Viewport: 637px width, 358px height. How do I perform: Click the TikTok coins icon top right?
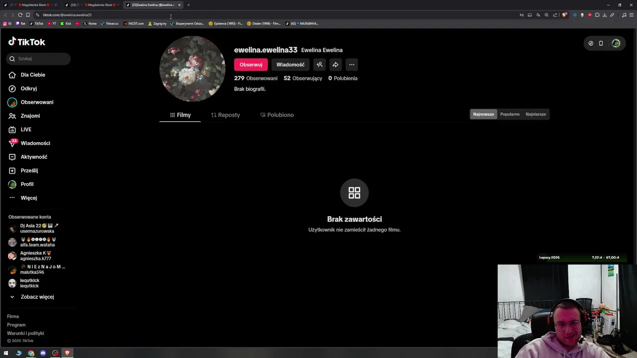591,43
